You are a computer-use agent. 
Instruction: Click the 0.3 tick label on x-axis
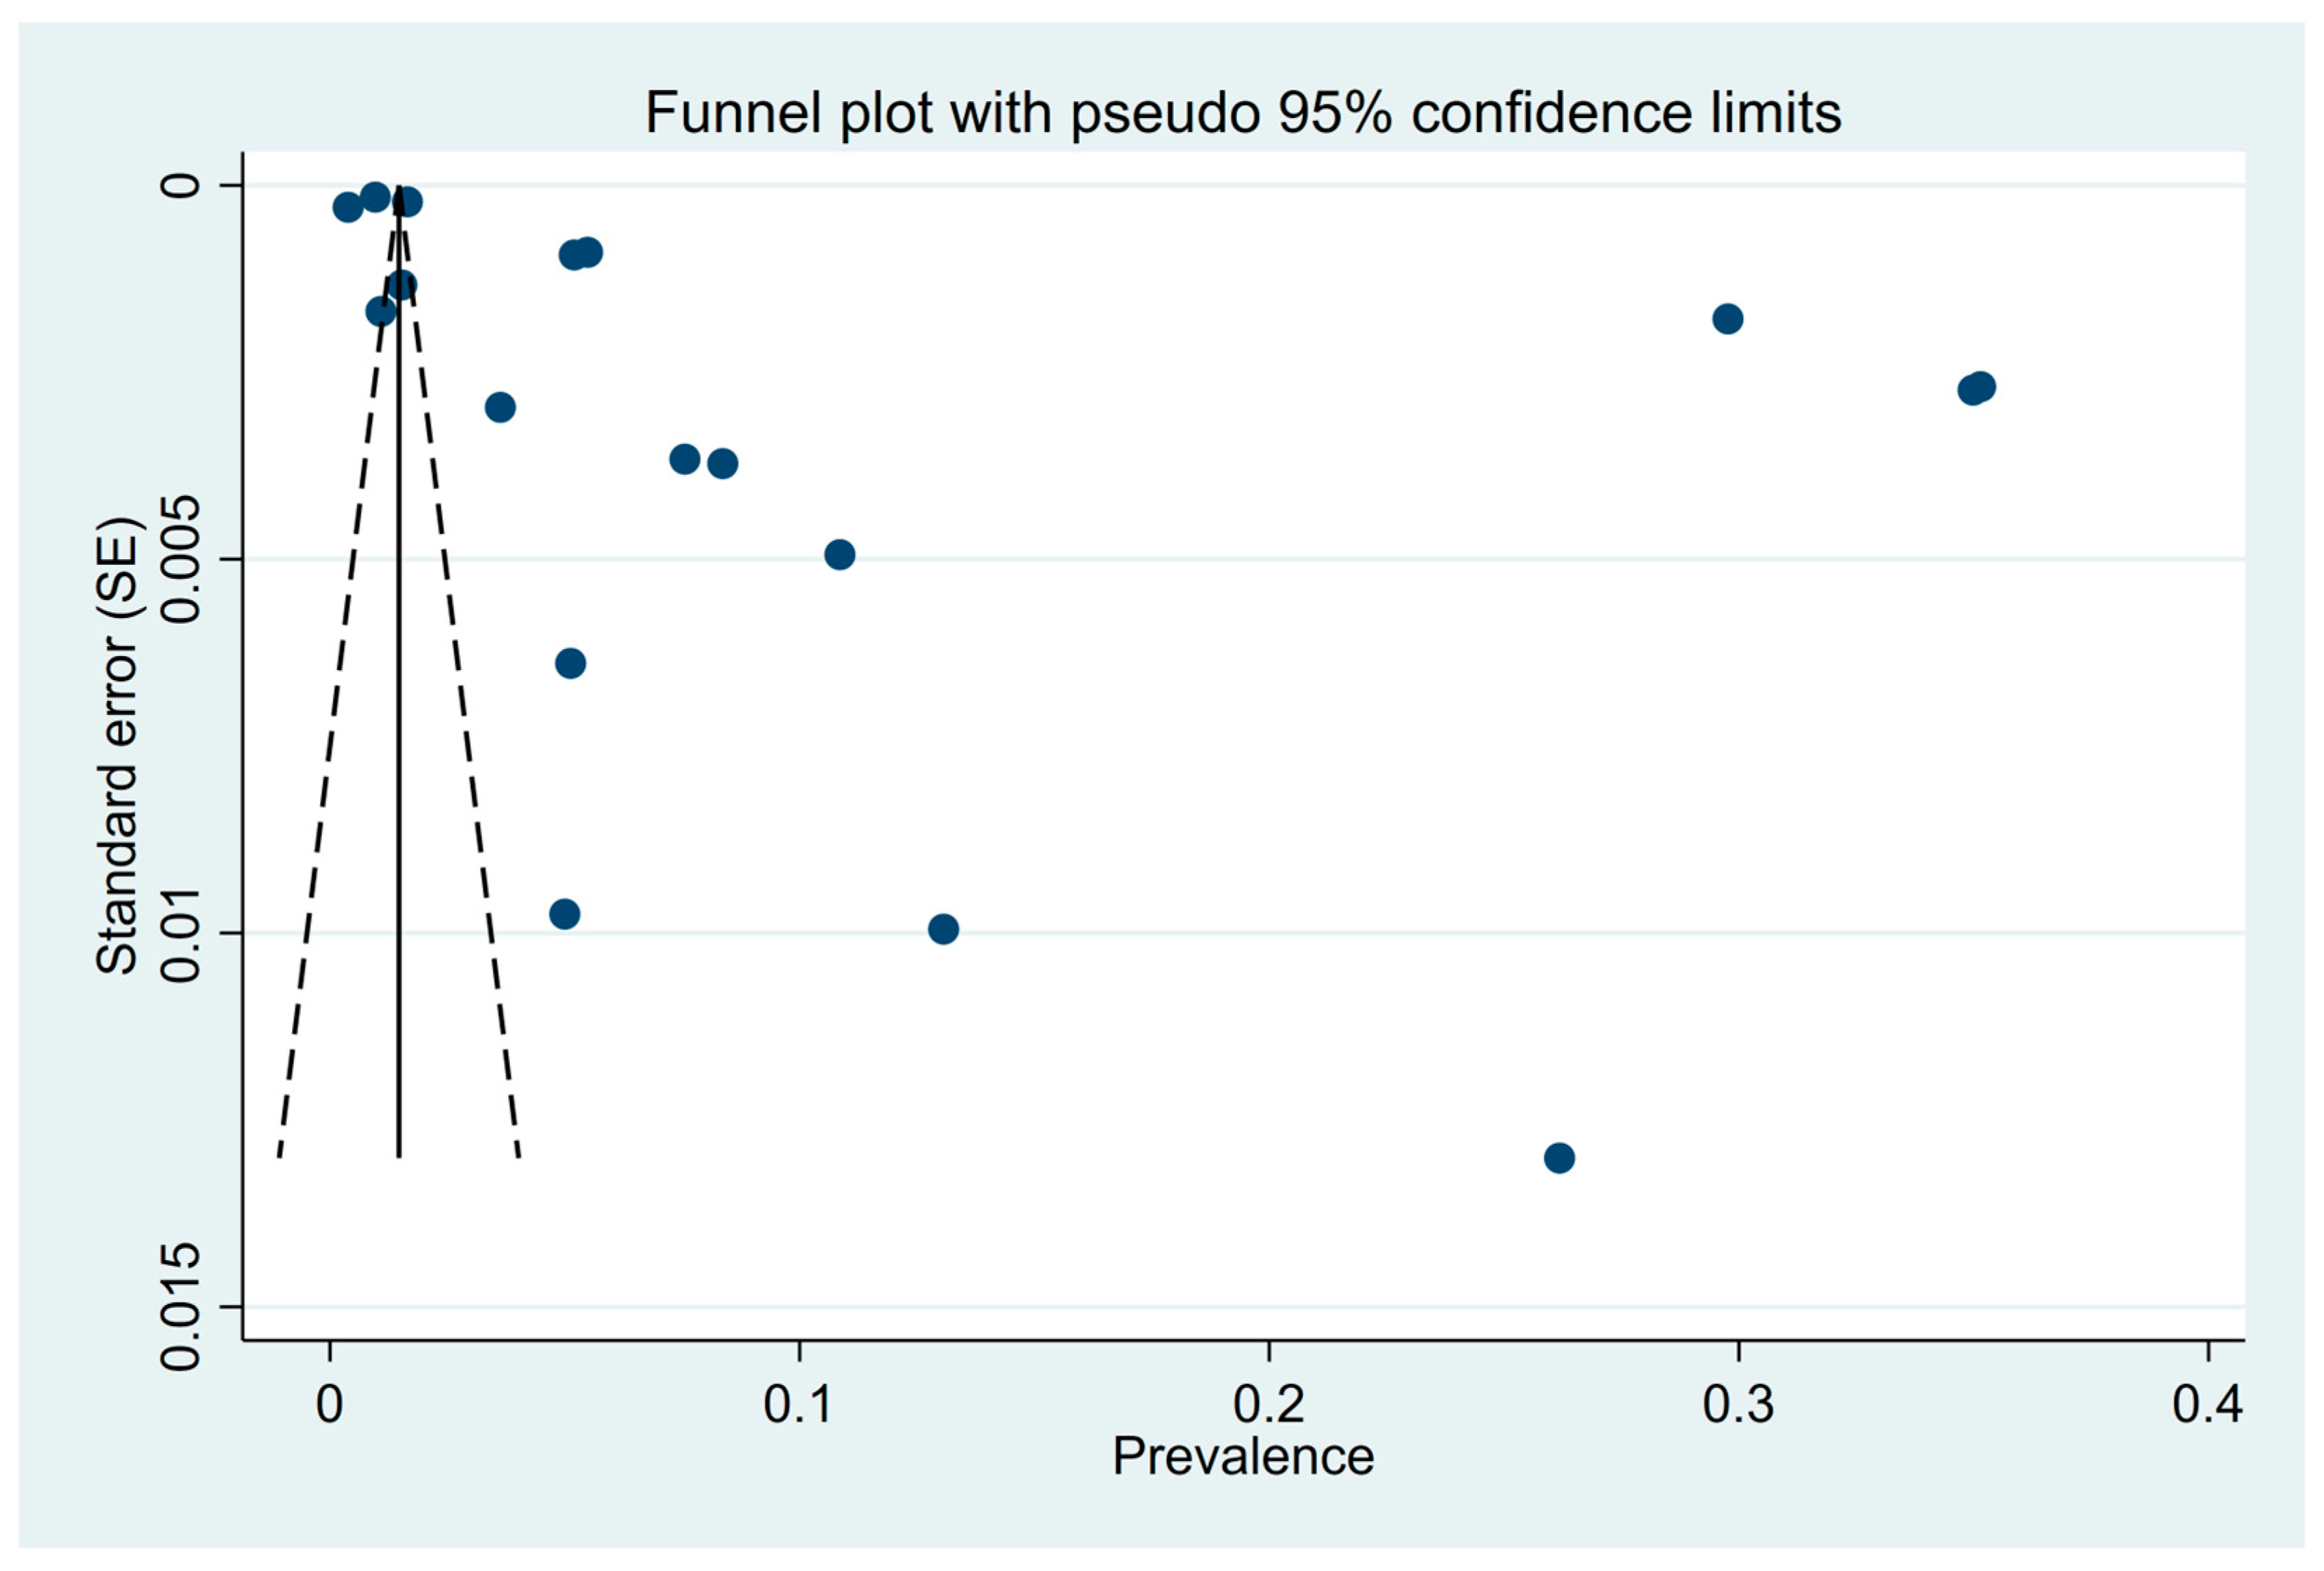click(x=1738, y=1404)
